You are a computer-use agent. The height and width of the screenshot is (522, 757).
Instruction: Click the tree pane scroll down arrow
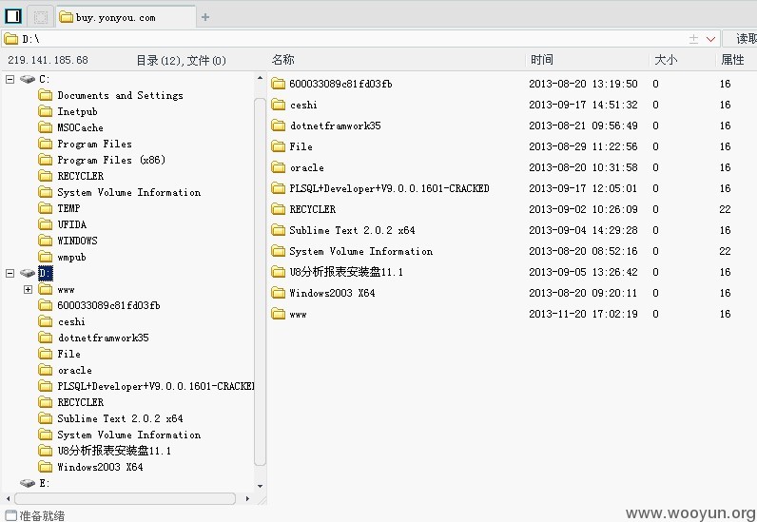(261, 486)
